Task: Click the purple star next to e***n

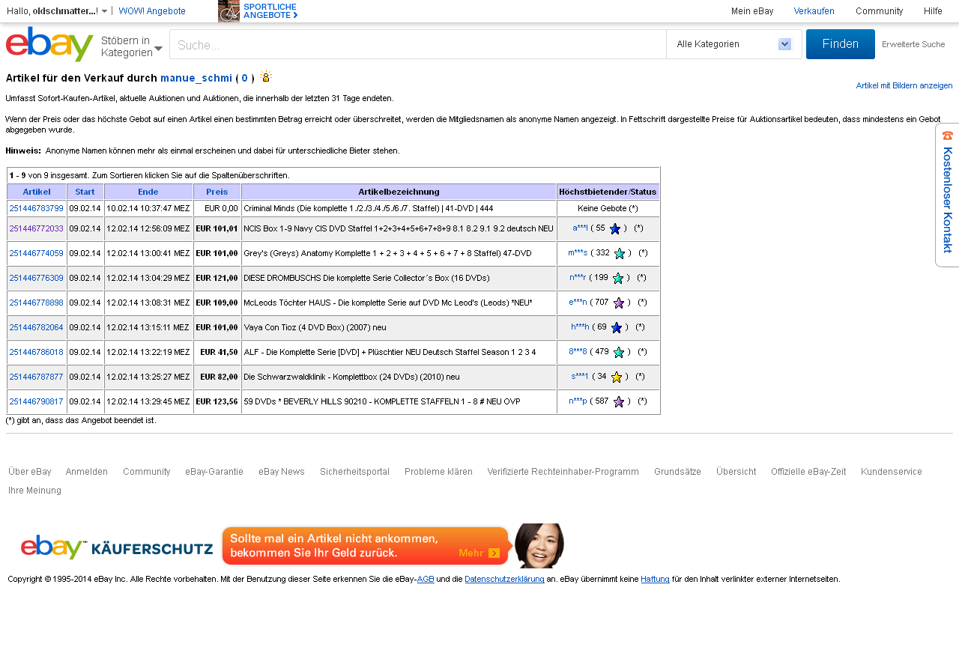Action: (x=619, y=303)
